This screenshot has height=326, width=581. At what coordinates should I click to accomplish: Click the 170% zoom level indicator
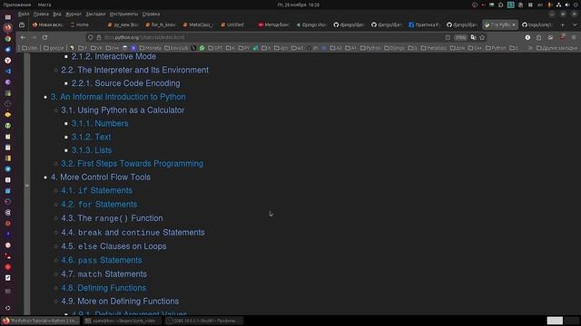point(460,37)
